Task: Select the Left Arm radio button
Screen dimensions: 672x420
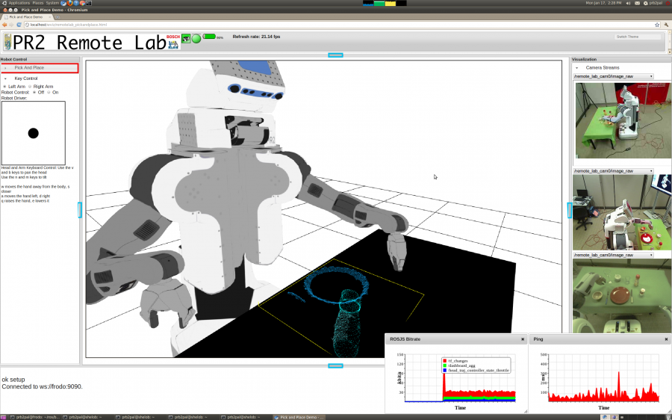Action: (x=4, y=87)
